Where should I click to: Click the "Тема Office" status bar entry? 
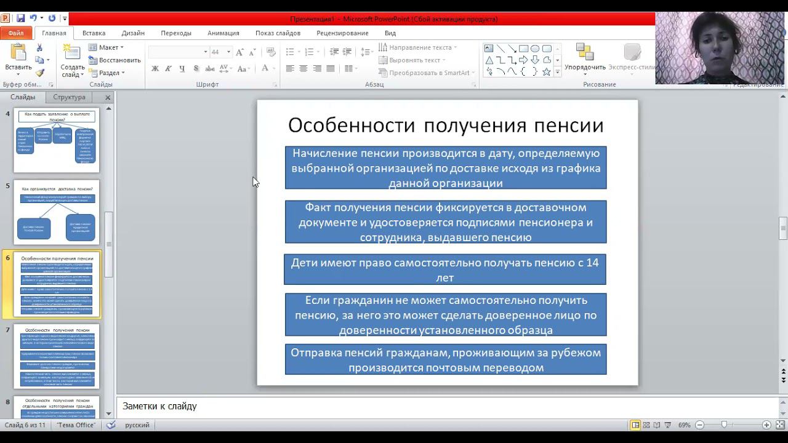pyautogui.click(x=76, y=425)
